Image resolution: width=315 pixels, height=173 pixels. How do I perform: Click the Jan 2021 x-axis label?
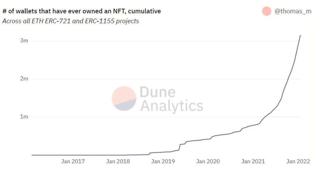(253, 161)
